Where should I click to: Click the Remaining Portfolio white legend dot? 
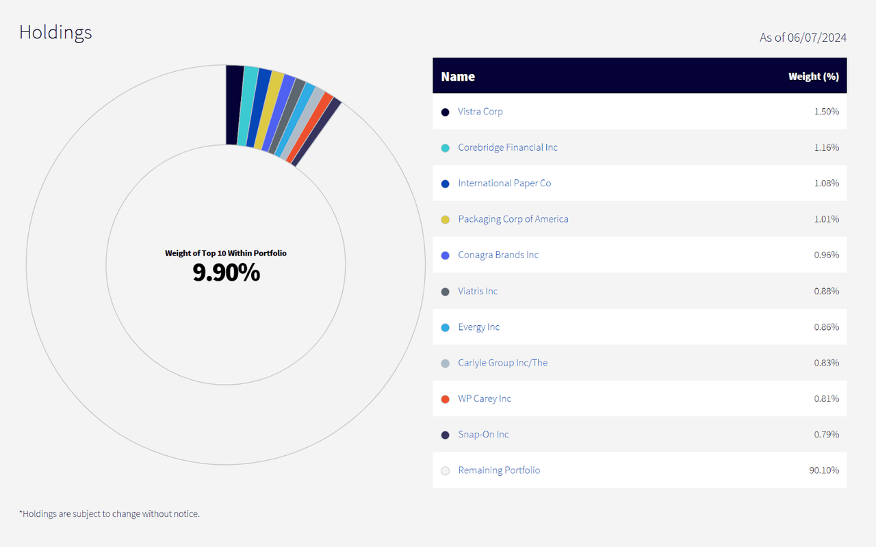[x=445, y=470]
